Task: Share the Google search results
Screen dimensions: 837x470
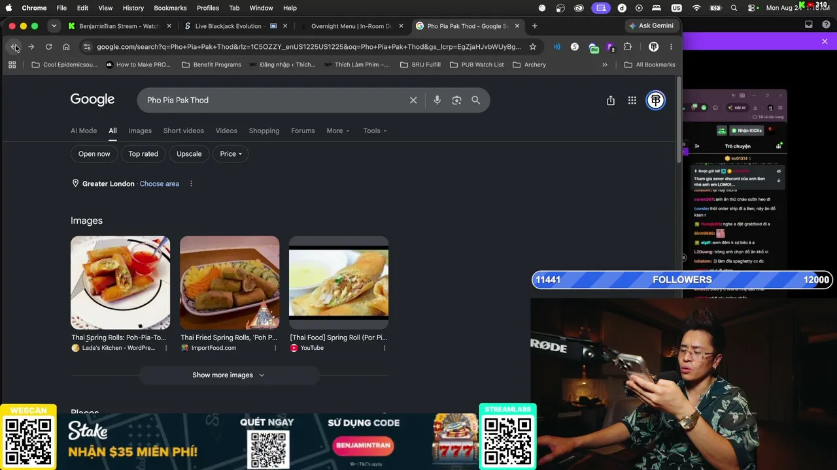Action: click(x=611, y=100)
